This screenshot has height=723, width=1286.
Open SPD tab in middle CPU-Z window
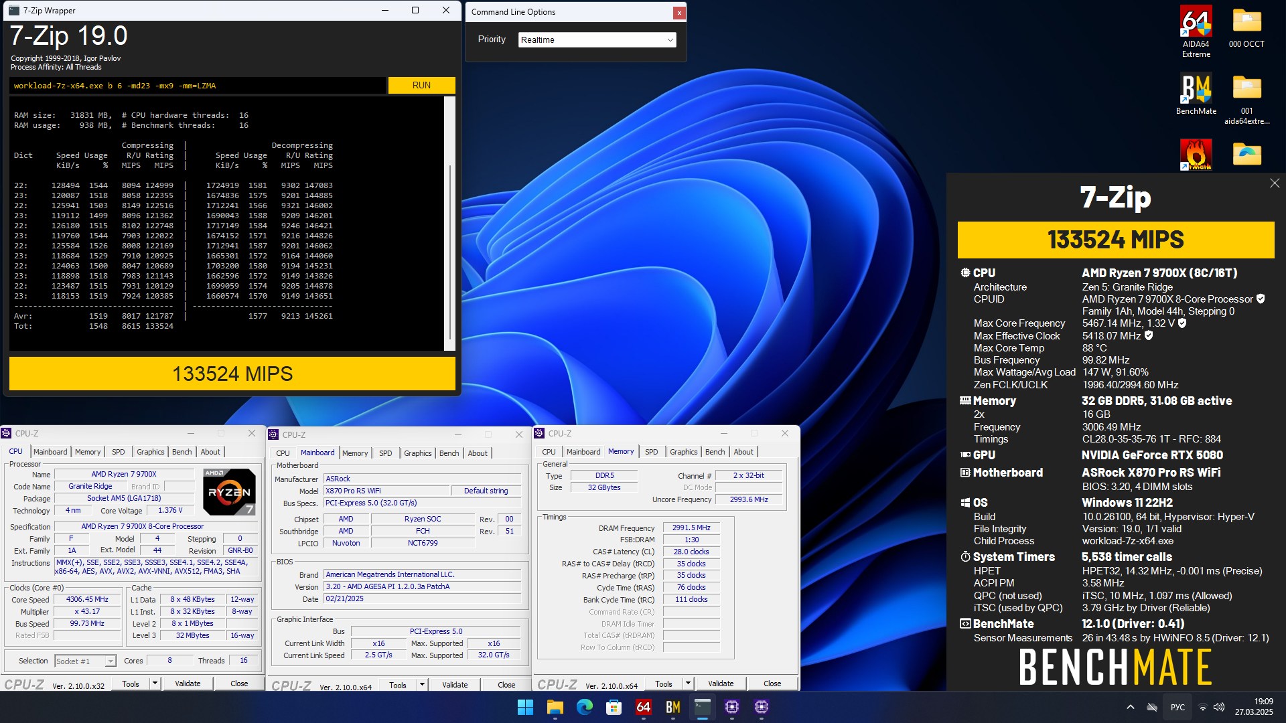(x=386, y=453)
